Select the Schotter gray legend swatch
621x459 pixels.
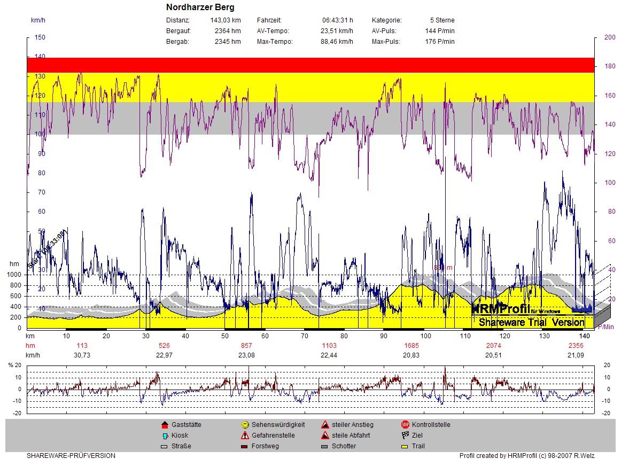point(325,446)
